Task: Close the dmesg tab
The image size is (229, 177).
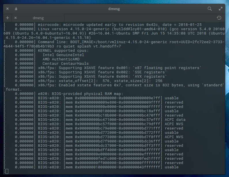Action: click(x=16, y=18)
